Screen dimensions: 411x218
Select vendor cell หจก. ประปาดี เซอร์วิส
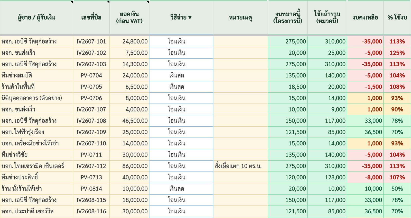pos(36,211)
